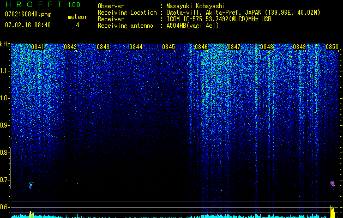Click the 0842 time marker
The image size is (343, 218).
70,47
